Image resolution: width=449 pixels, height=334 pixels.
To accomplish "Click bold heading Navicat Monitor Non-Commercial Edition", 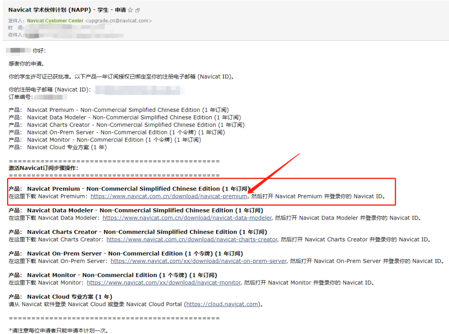I will coord(113,275).
